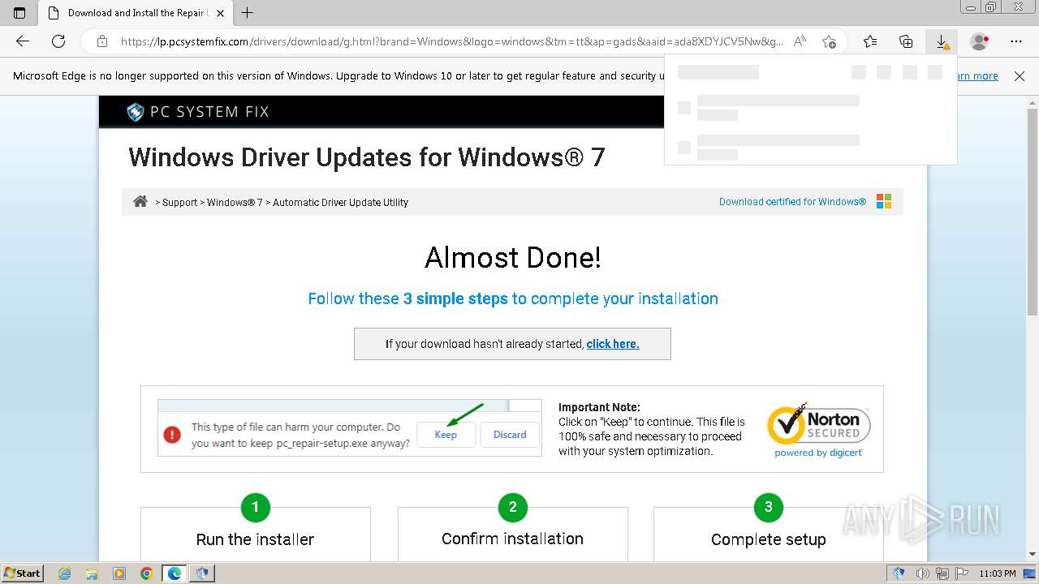Open the Windows® 7 breadcrumb link
The image size is (1039, 584).
point(235,203)
